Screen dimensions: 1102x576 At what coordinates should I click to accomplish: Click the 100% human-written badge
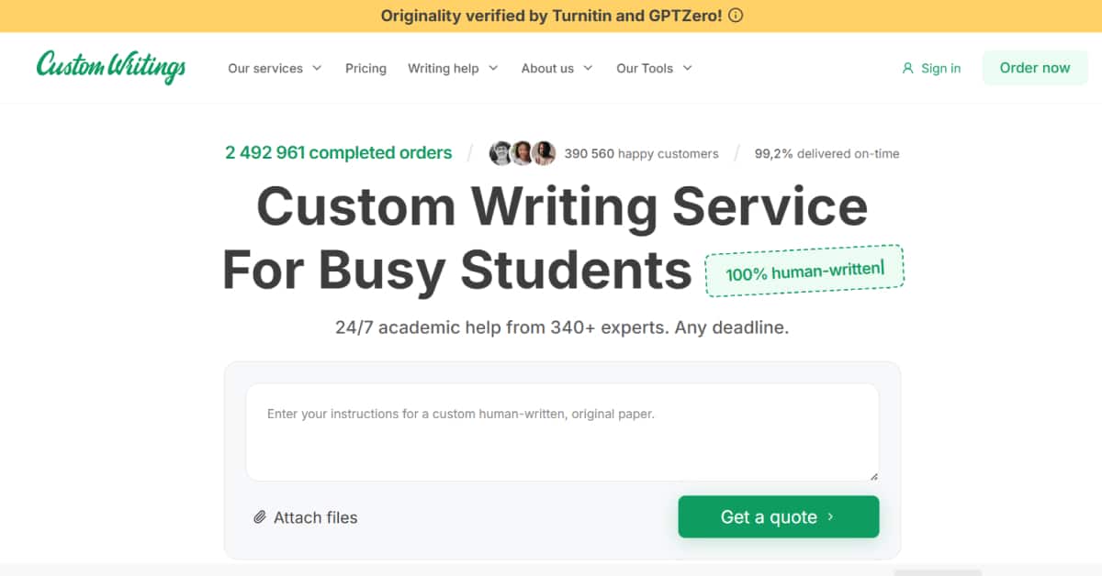(x=804, y=271)
